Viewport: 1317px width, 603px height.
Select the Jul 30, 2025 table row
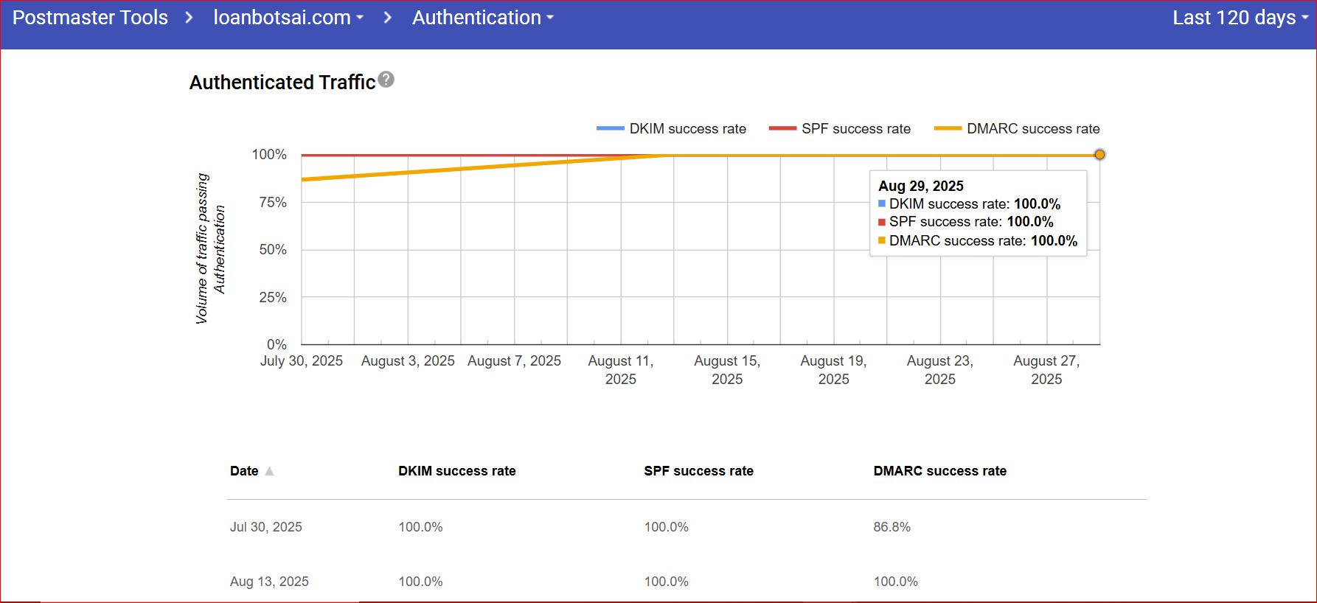click(x=266, y=527)
